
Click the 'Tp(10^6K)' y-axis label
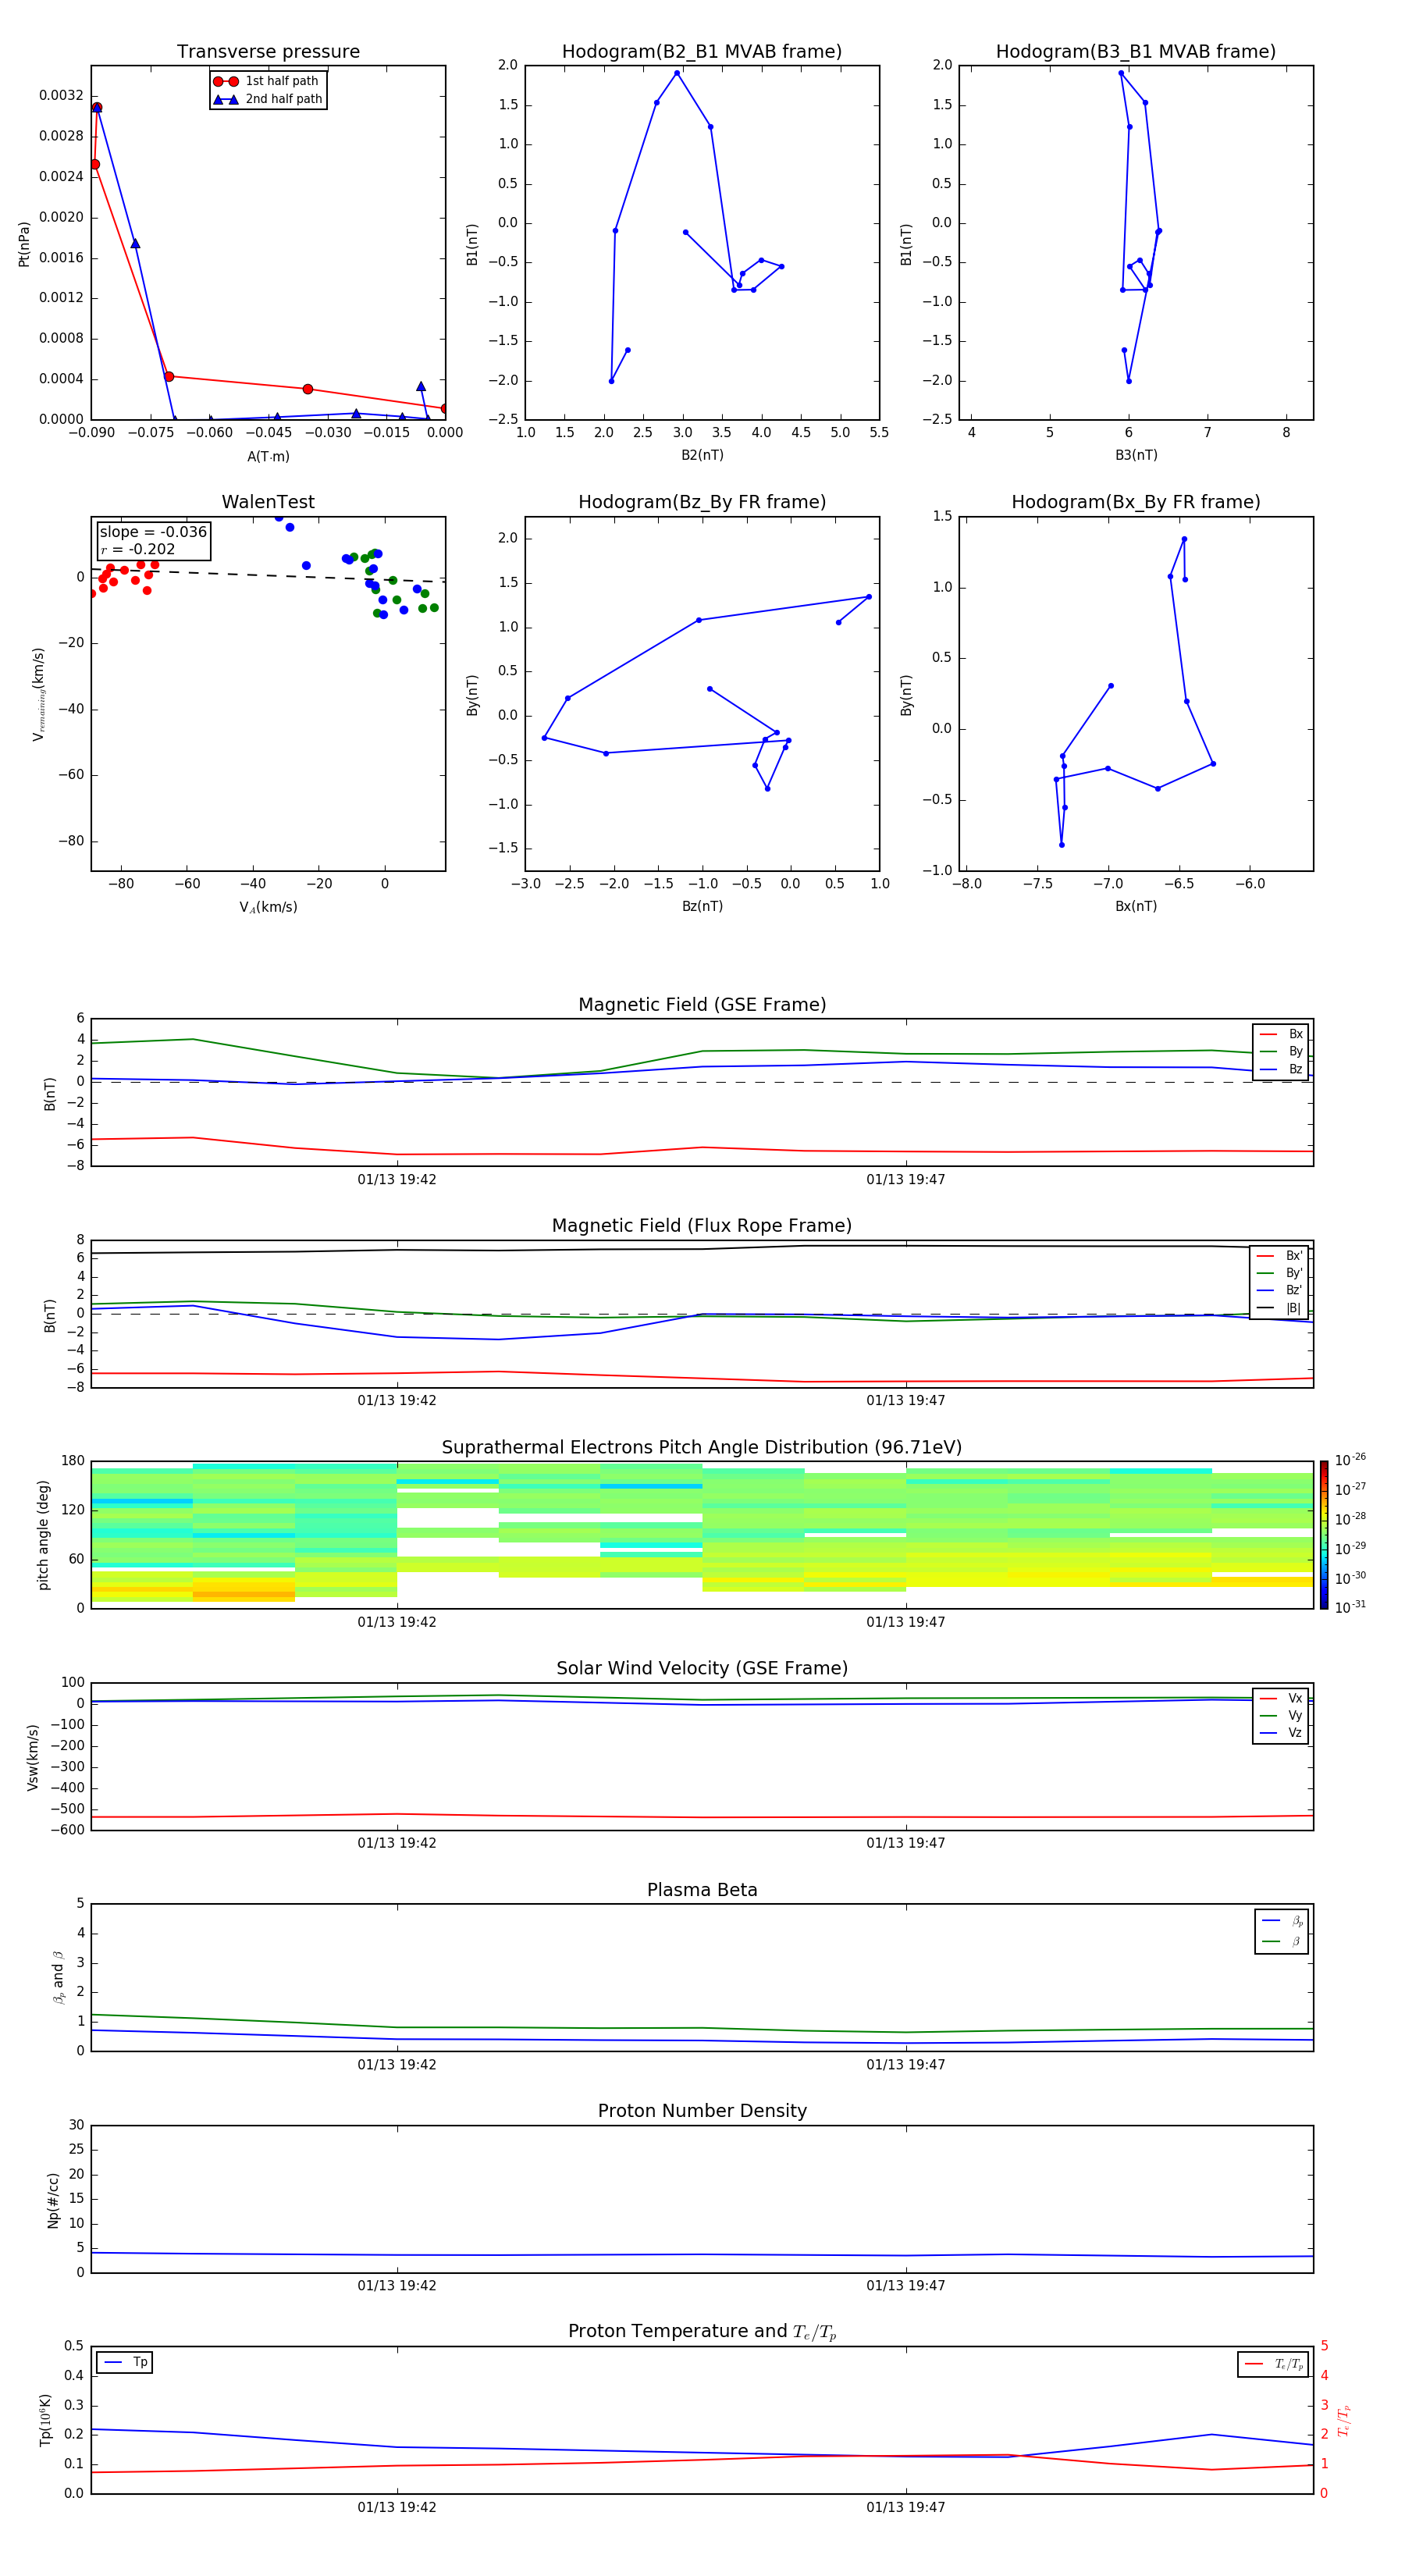[45, 2420]
